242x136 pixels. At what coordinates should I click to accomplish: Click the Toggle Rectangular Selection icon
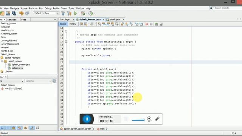[117, 24]
